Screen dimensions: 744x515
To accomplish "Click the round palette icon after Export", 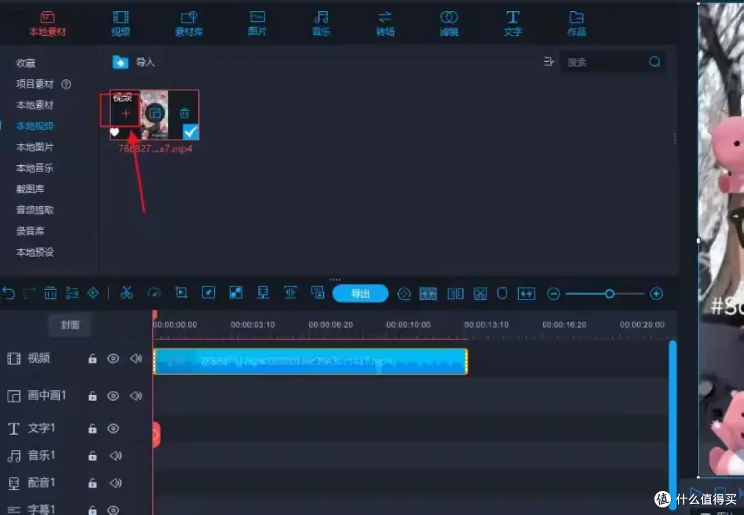I will (404, 294).
